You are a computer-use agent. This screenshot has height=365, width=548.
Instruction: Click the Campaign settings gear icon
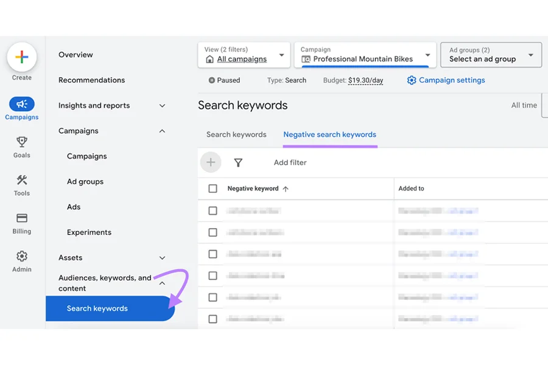click(412, 80)
